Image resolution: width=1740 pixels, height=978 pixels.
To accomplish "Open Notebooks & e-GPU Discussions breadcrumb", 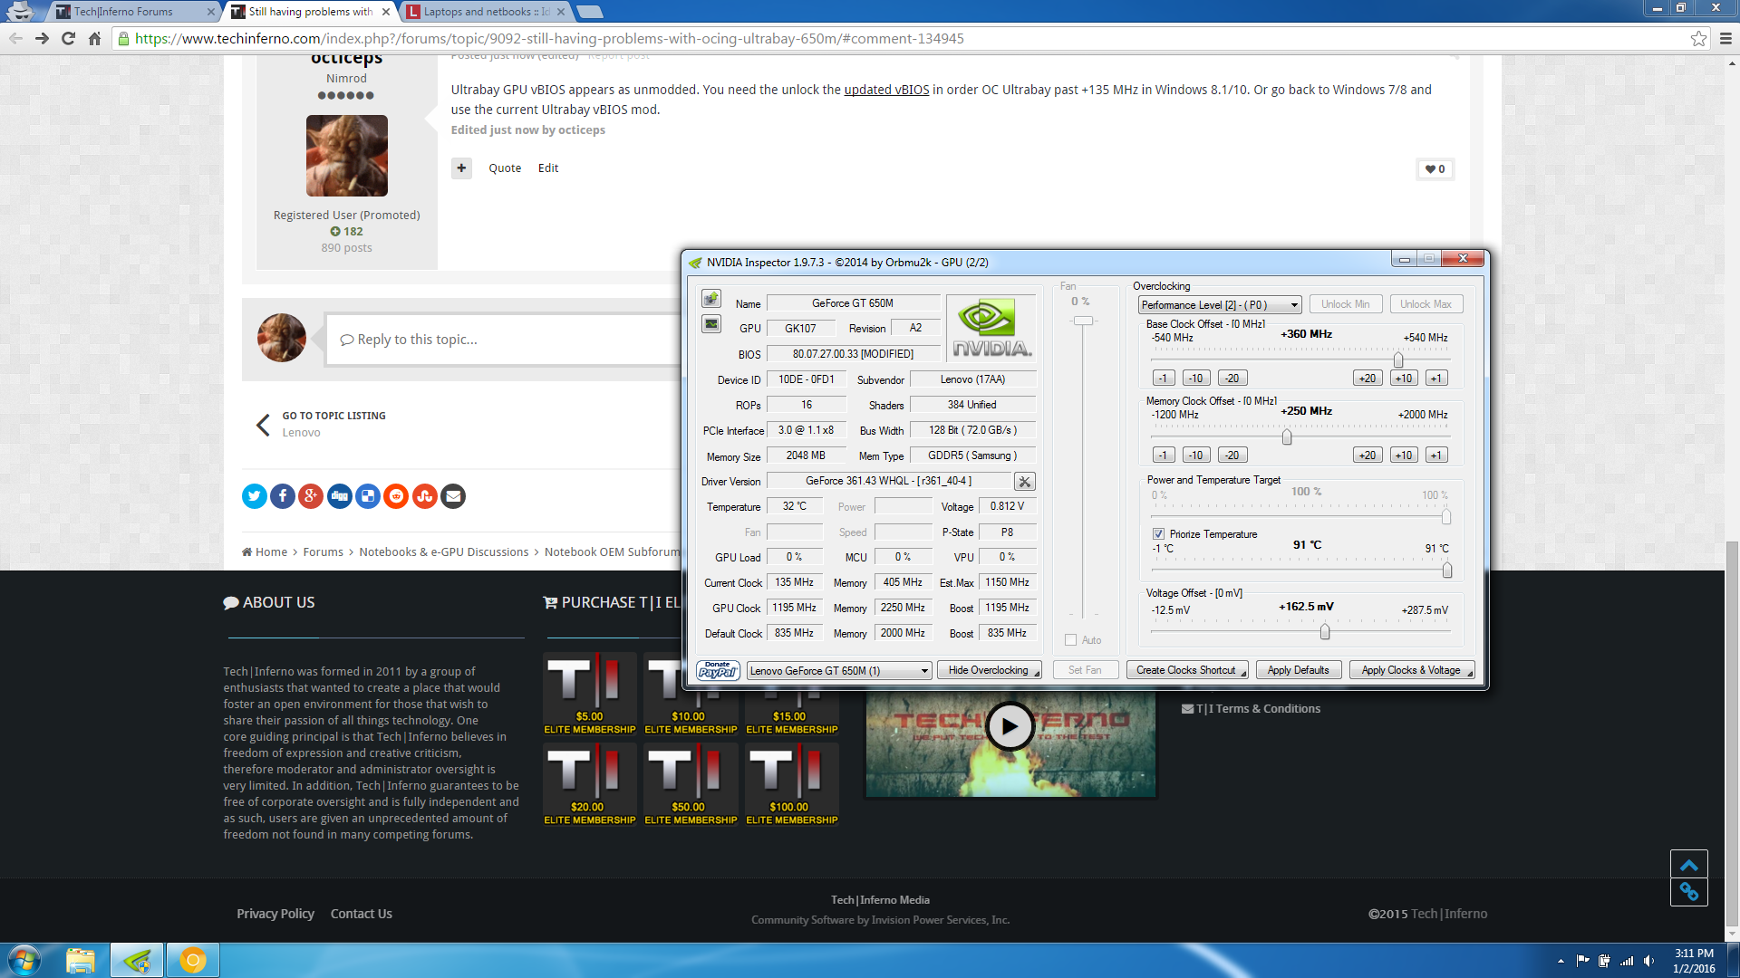I will click(x=443, y=552).
